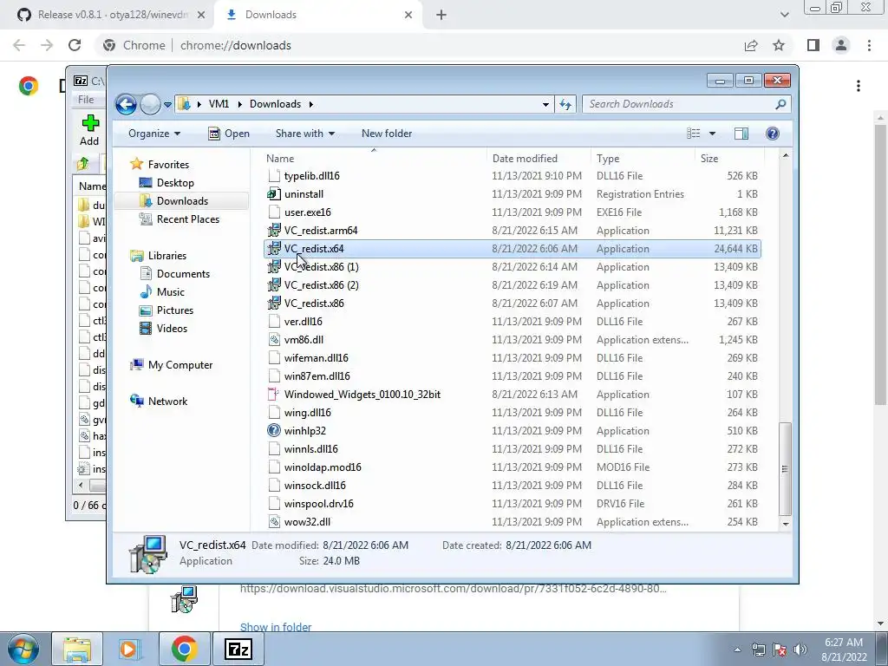
Task: Select Favorites in navigation pane
Action: click(168, 165)
